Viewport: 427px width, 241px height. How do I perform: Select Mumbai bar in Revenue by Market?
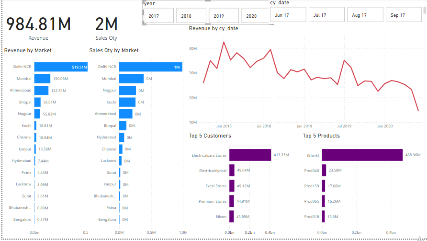point(42,79)
